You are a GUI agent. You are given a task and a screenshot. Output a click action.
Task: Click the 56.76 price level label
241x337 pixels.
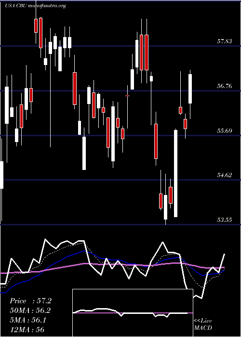225,86
